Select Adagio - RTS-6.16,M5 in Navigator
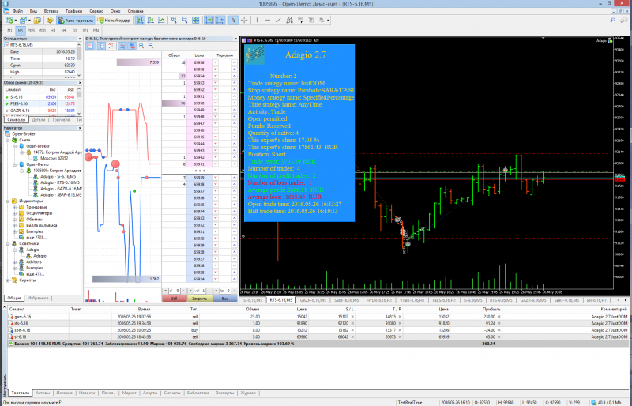632x406 pixels. tap(60, 182)
